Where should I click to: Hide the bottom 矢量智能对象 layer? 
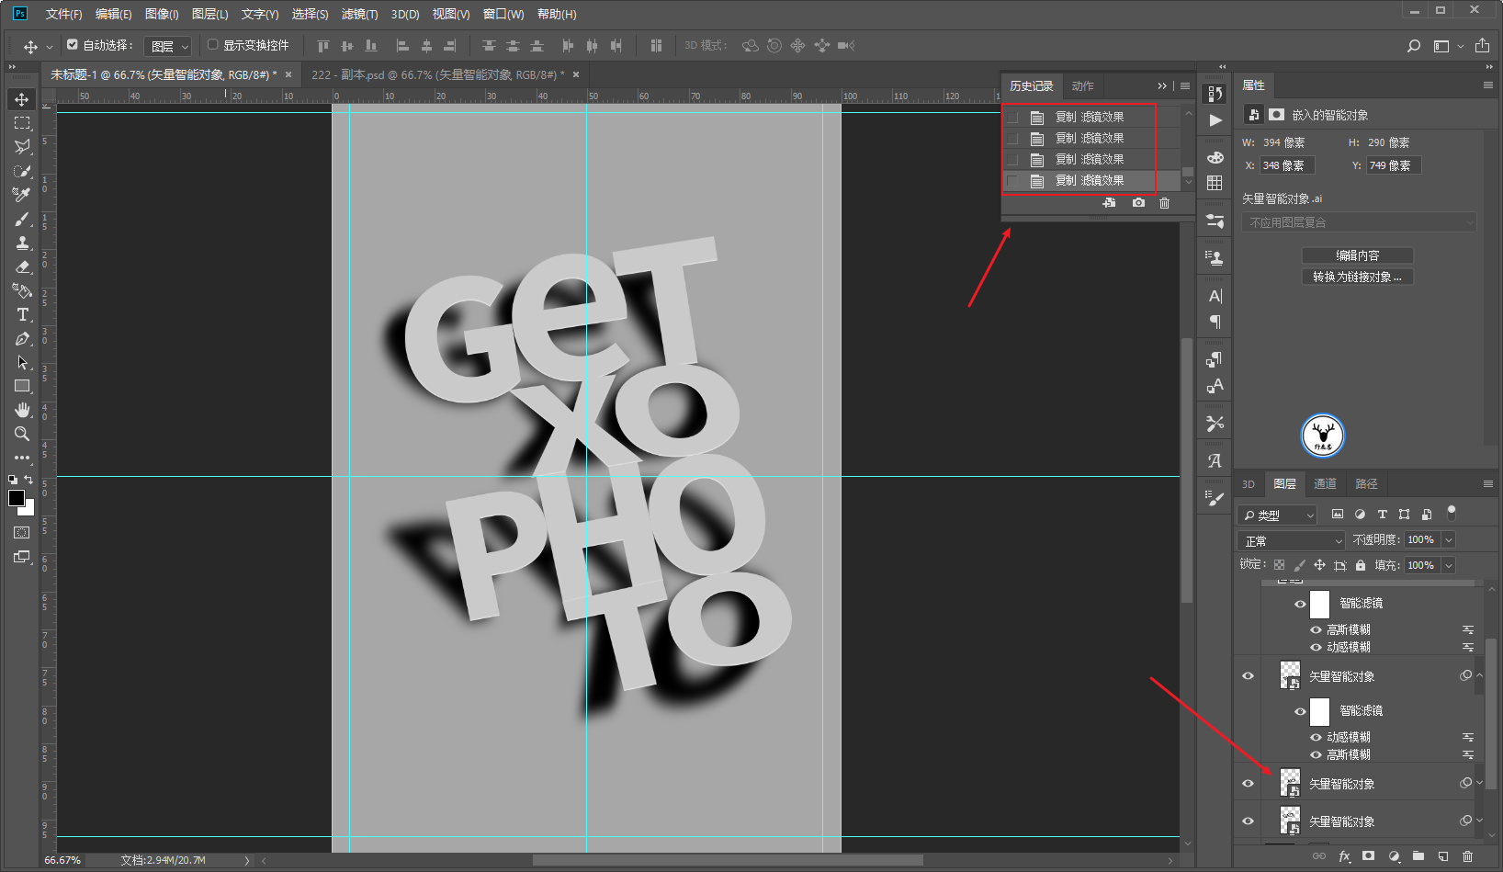(1248, 821)
